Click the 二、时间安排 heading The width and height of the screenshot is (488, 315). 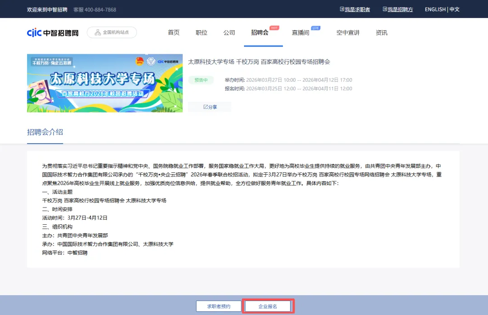pyautogui.click(x=57, y=209)
